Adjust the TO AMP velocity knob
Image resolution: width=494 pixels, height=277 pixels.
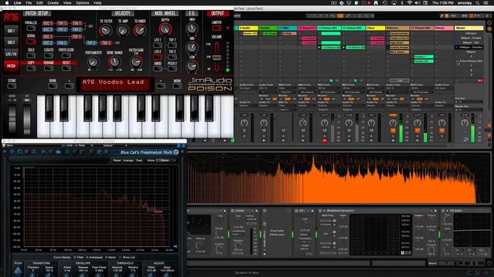pyautogui.click(x=123, y=31)
